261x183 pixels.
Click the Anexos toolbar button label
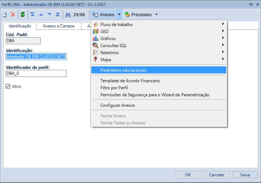click(107, 15)
